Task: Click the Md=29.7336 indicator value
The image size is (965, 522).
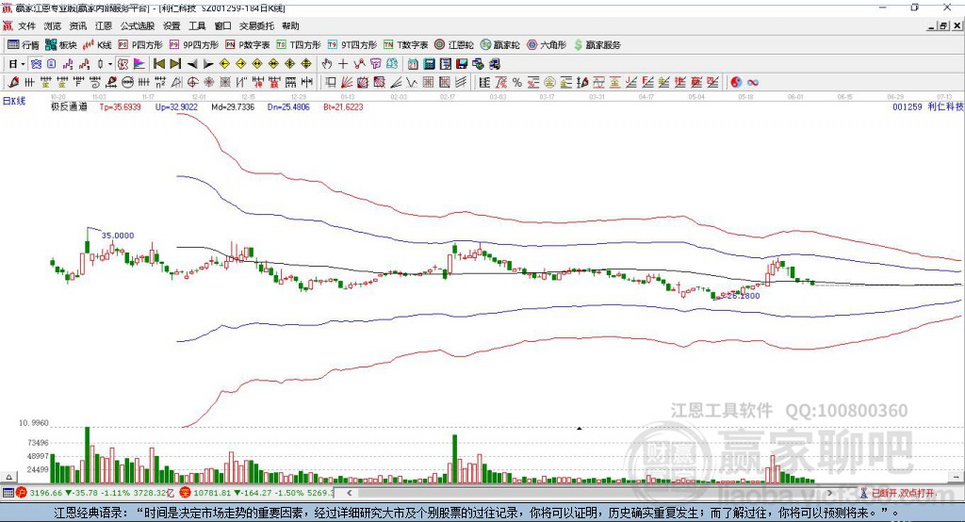Action: coord(233,107)
